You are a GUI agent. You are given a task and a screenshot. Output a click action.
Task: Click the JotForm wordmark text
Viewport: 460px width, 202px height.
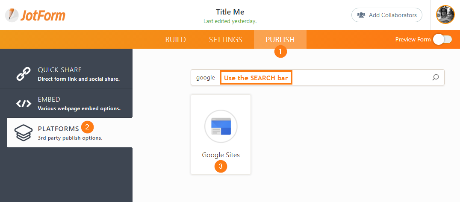[x=43, y=16]
